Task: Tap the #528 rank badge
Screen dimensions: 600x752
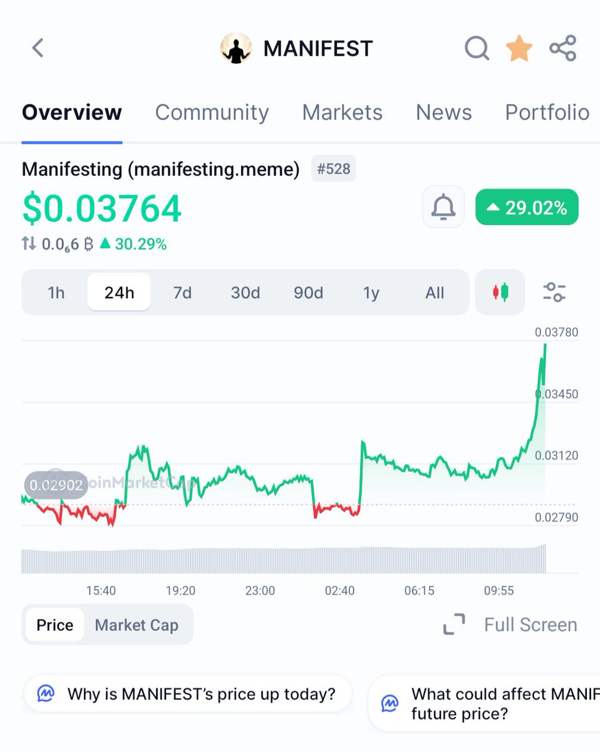Action: pos(334,169)
